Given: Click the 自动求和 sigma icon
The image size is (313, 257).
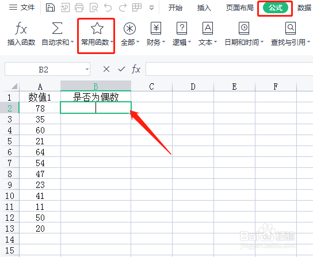Looking at the screenshot, I should [57, 28].
